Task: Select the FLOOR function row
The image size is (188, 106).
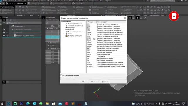Action: click(106, 64)
